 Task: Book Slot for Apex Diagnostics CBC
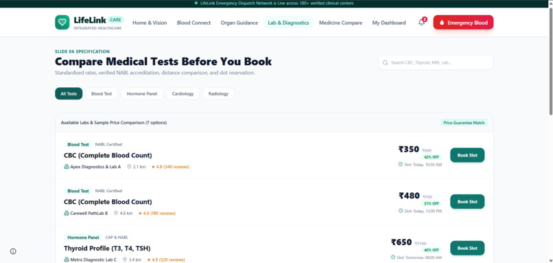(x=467, y=155)
